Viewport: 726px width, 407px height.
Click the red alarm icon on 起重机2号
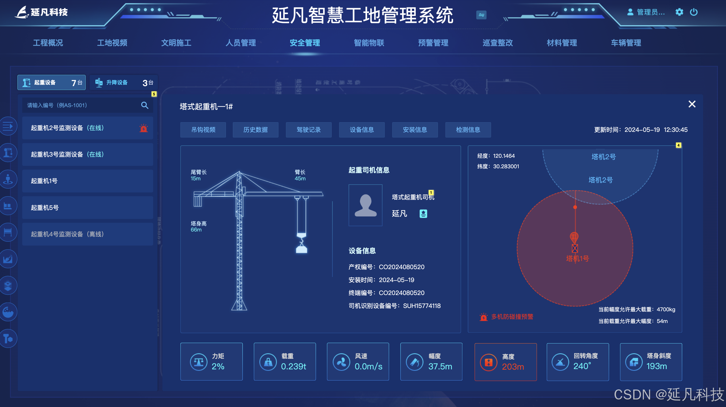point(144,128)
